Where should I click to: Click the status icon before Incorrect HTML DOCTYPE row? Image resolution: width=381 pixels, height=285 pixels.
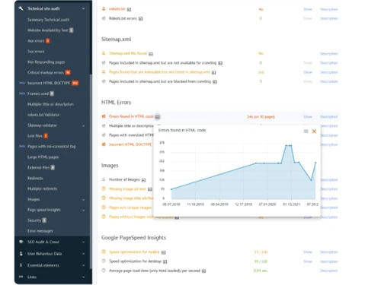(104, 144)
